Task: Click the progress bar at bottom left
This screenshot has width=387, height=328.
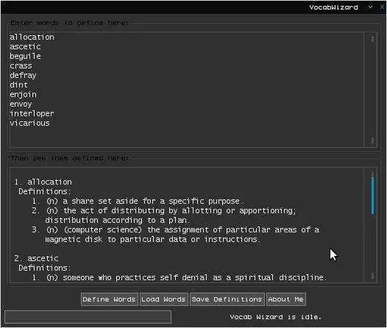Action: click(x=88, y=317)
